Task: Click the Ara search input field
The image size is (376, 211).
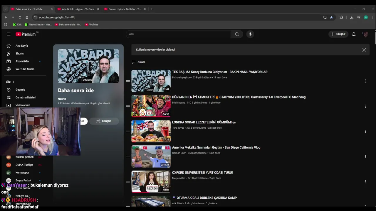Action: 178,34
